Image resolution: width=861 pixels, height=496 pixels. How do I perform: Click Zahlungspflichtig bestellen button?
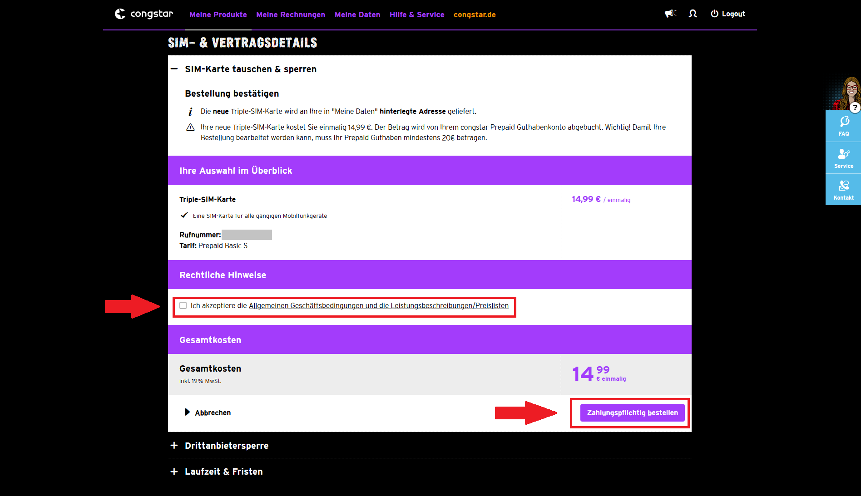(632, 413)
